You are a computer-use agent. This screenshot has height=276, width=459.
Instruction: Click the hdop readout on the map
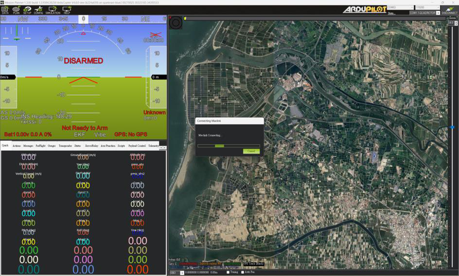click(x=175, y=259)
